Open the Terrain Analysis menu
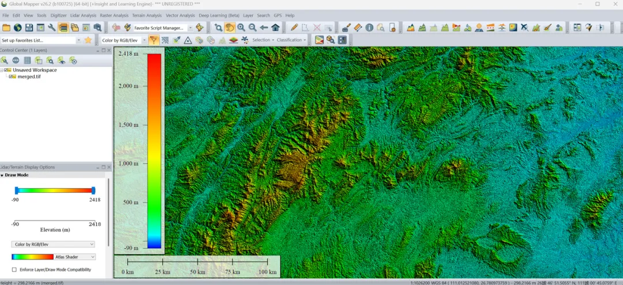This screenshot has width=623, height=285. [x=147, y=16]
